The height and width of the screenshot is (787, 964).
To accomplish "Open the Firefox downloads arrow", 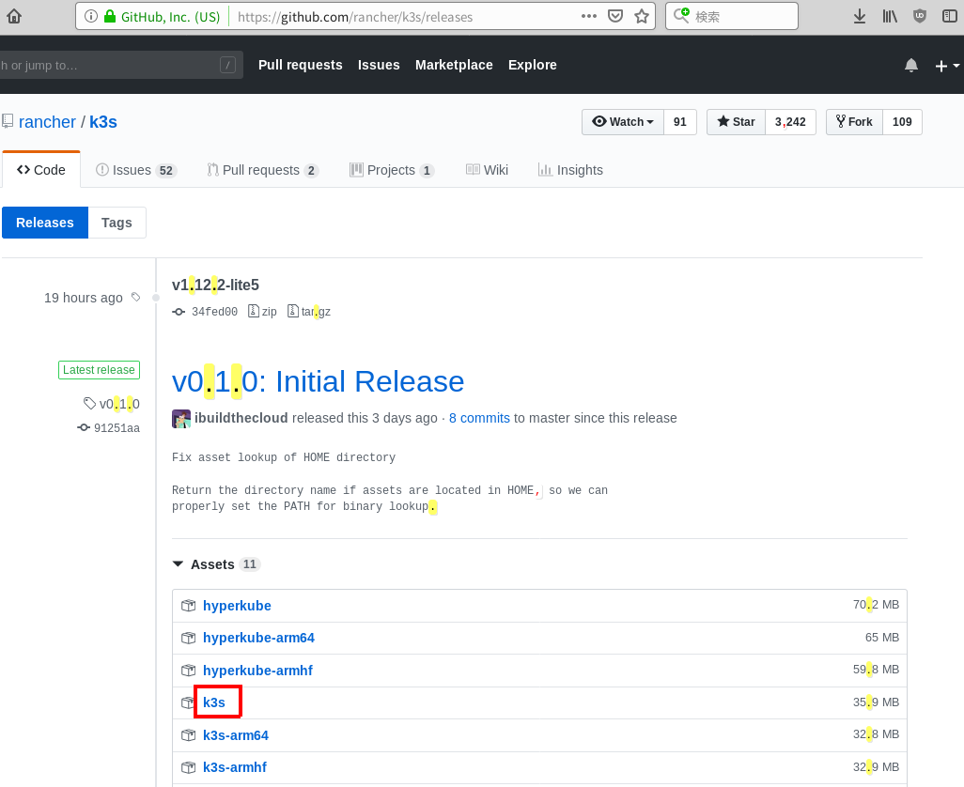I will [860, 17].
